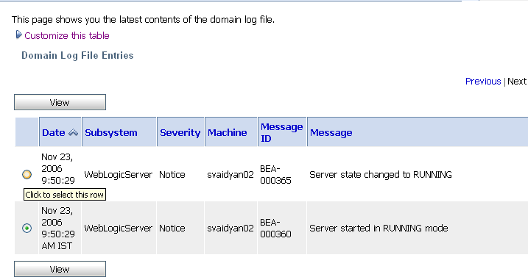Go to Previous log entries page

point(483,82)
